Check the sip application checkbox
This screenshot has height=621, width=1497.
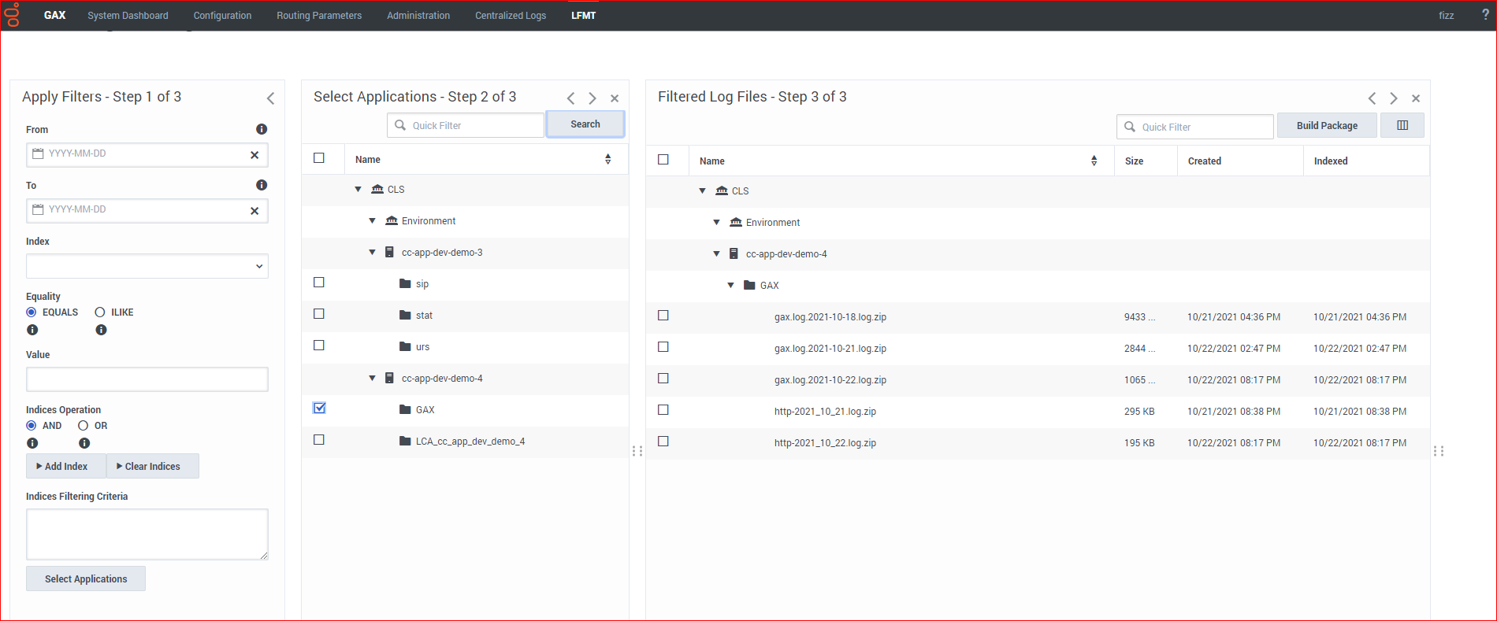click(x=319, y=283)
